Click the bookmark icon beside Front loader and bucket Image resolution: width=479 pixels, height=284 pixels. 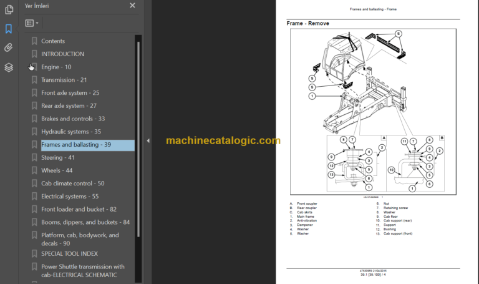point(34,209)
